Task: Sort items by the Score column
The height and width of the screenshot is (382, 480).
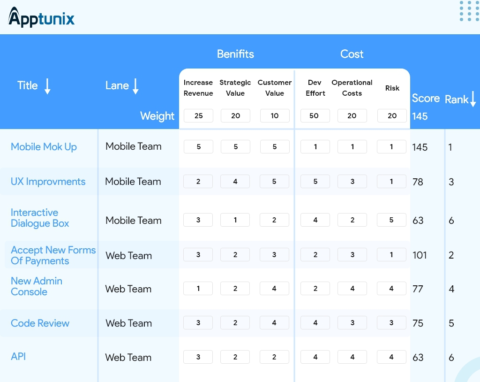Action: tap(425, 99)
